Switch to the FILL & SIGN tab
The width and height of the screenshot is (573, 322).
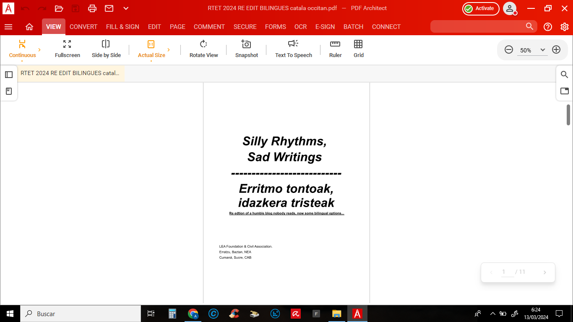pyautogui.click(x=122, y=27)
